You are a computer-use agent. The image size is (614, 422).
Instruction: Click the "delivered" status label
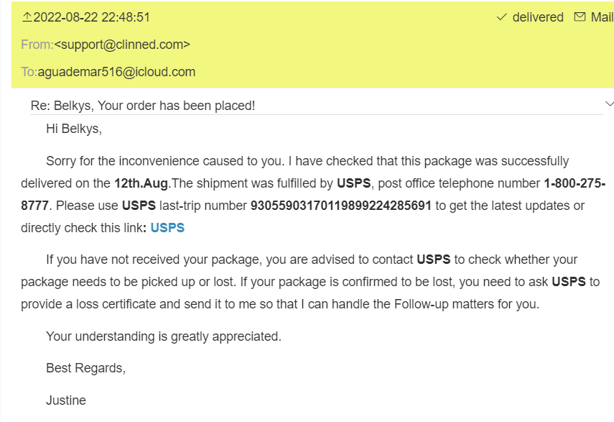click(538, 17)
